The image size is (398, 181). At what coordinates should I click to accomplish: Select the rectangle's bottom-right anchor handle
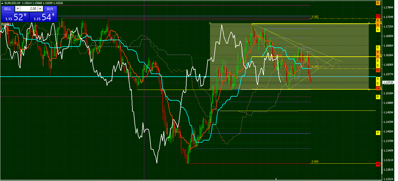coord(369,90)
